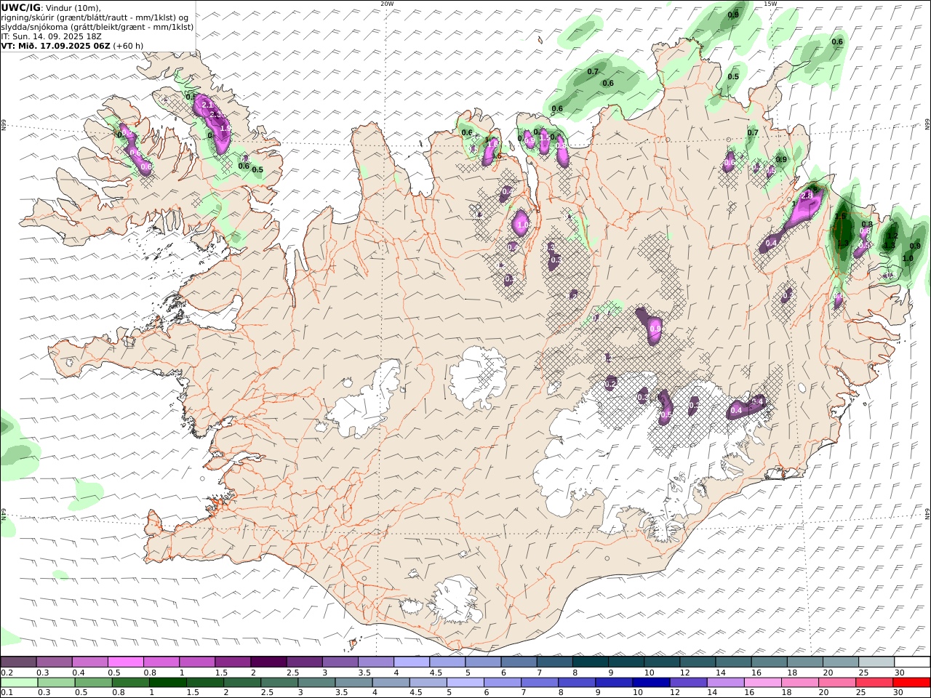Select bottom-row legend swatch between 2 and 2.5
931x698 pixels.
242,682
